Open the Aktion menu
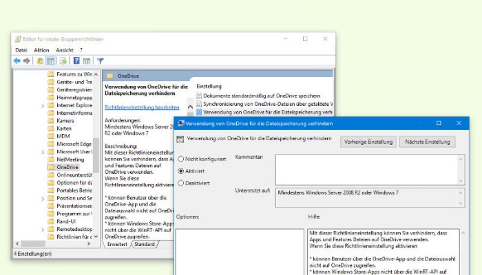 41,50
